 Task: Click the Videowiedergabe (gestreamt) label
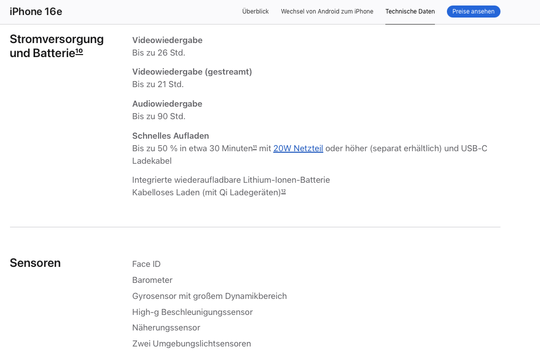tap(192, 72)
